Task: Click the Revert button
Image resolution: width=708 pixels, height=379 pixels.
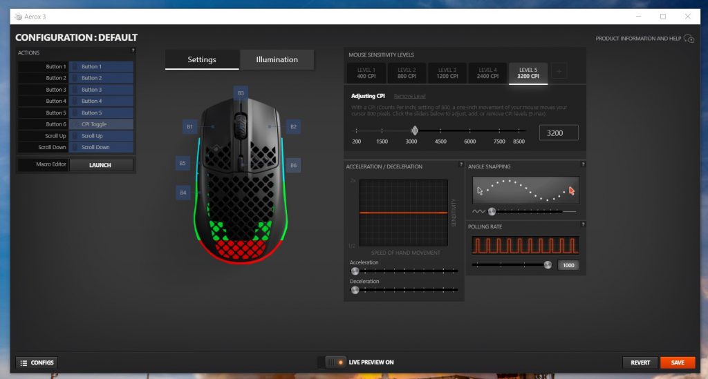Action: click(640, 362)
